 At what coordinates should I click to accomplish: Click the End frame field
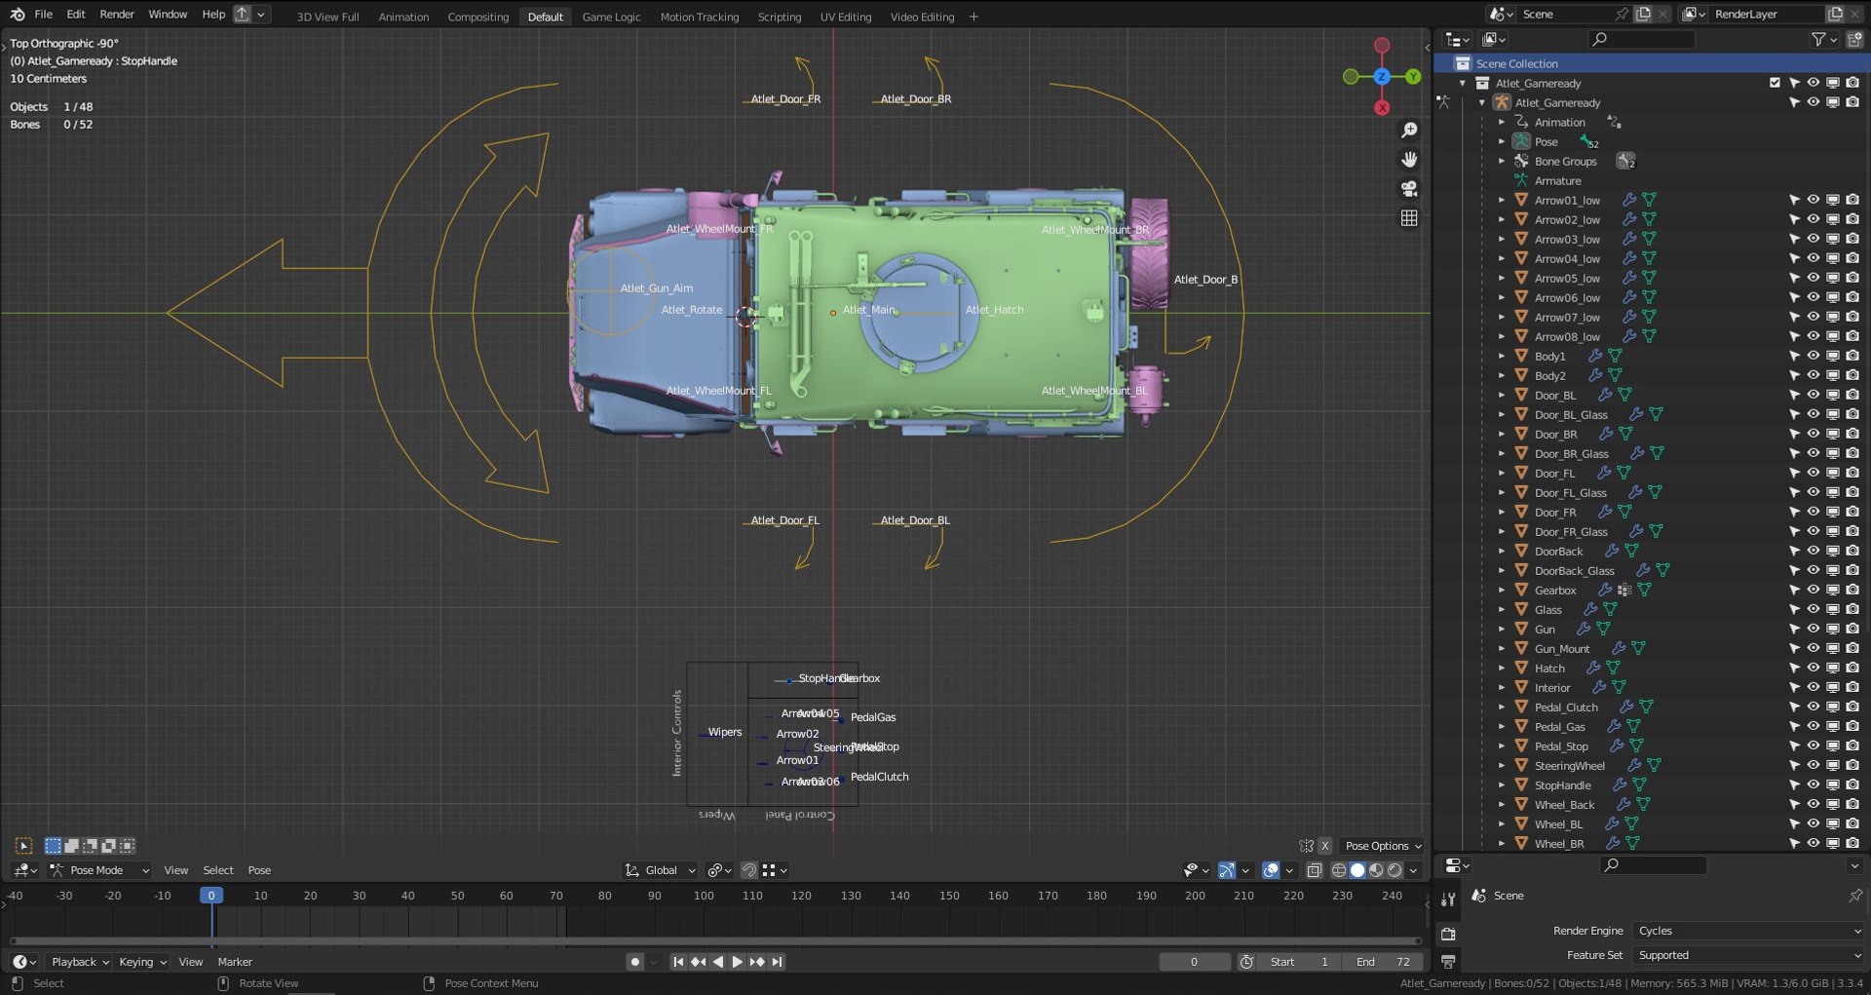pyautogui.click(x=1384, y=962)
